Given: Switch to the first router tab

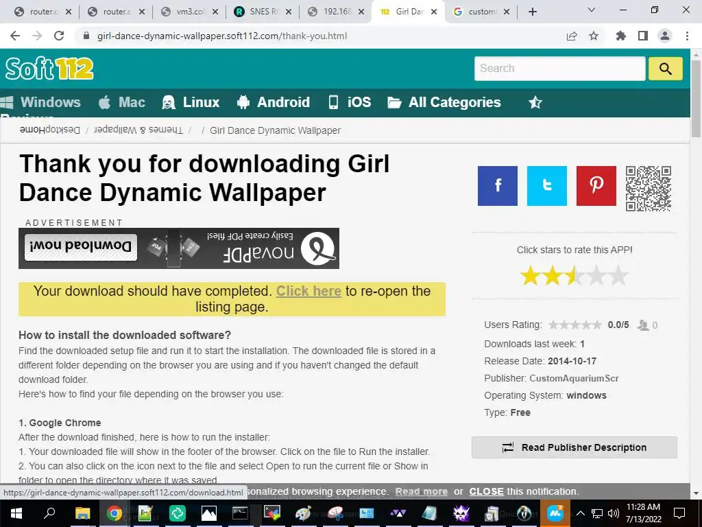Looking at the screenshot, I should [x=43, y=12].
